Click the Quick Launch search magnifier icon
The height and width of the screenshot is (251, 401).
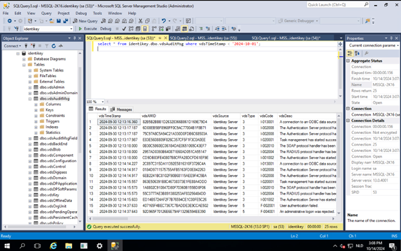coord(366,5)
